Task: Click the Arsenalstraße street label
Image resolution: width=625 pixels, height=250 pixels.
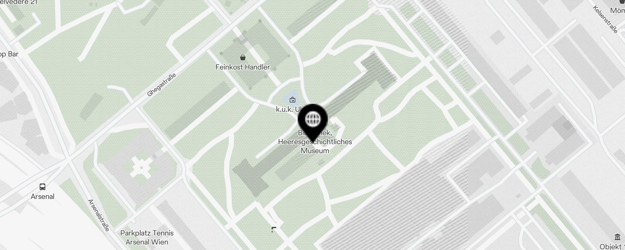Action: (x=99, y=215)
